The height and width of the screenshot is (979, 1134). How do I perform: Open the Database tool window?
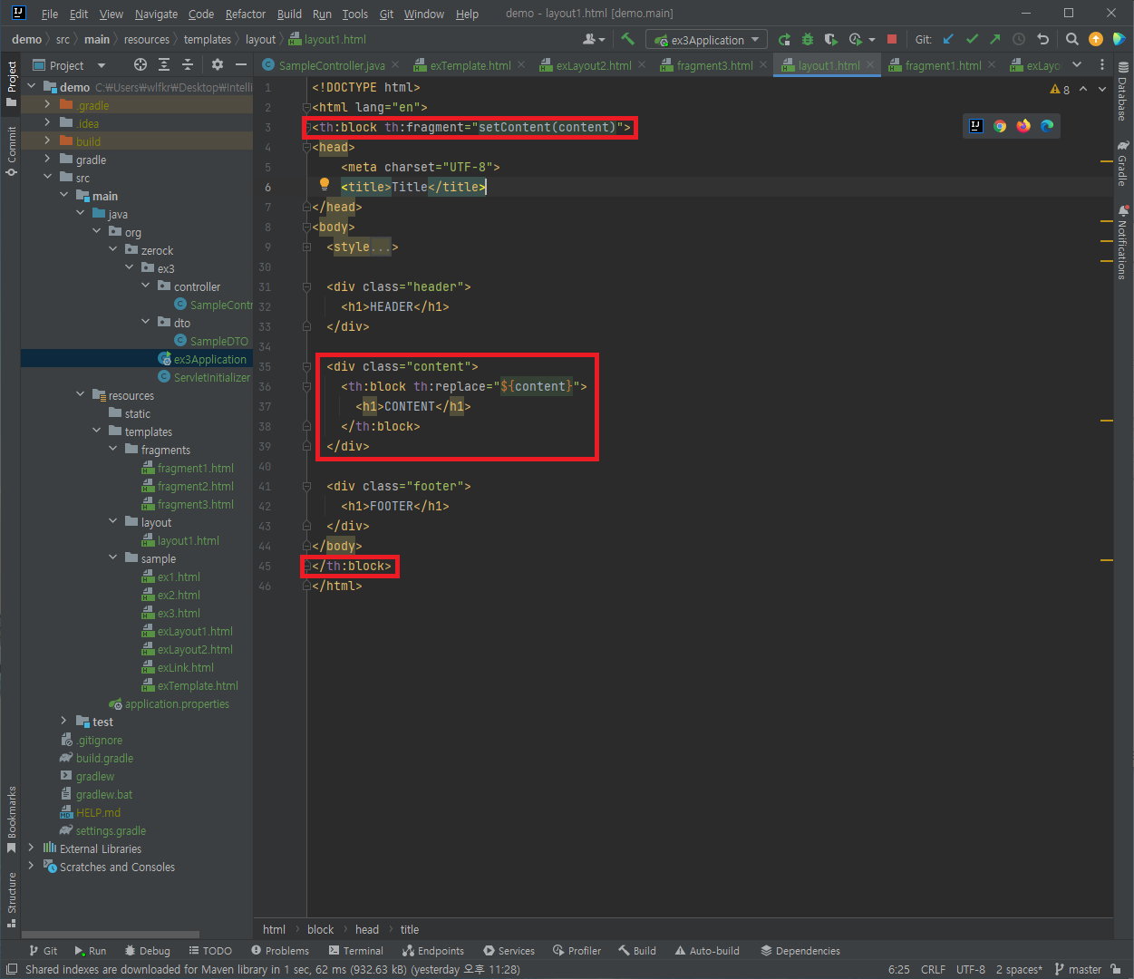point(1122,91)
